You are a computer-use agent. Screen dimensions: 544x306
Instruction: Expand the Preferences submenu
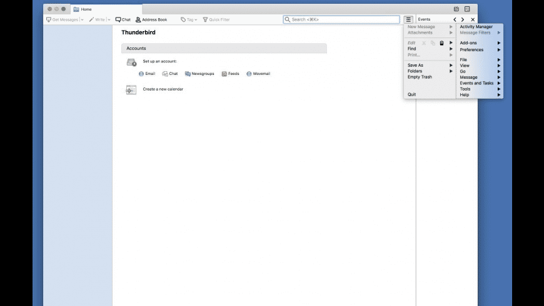pos(480,50)
